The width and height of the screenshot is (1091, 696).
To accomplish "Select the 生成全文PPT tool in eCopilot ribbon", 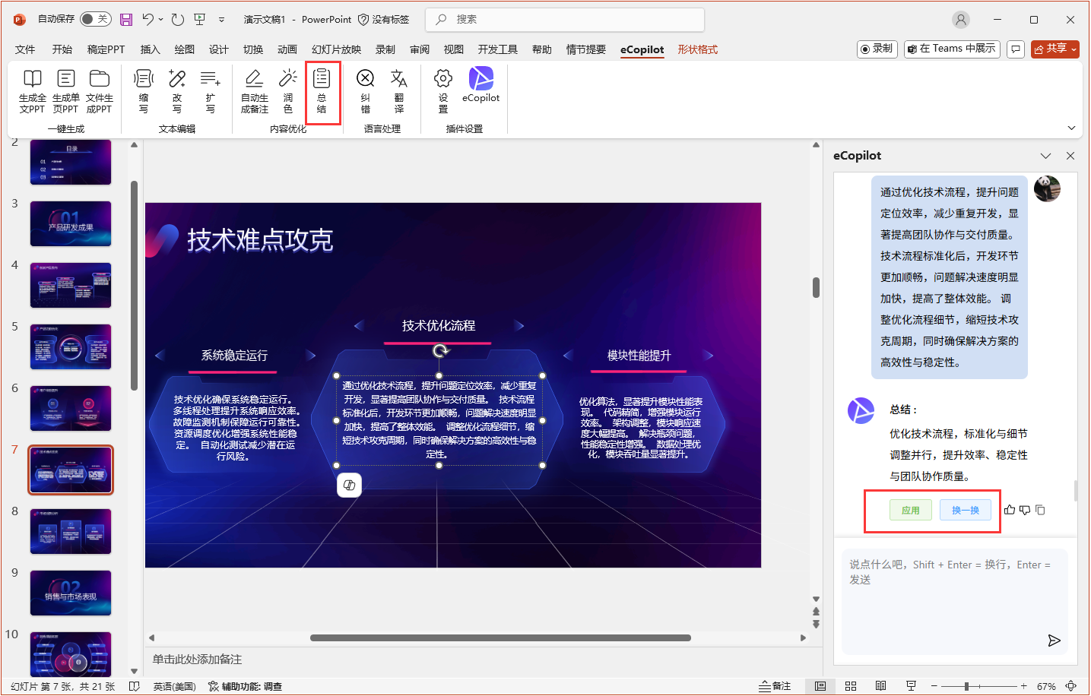I will pyautogui.click(x=31, y=91).
